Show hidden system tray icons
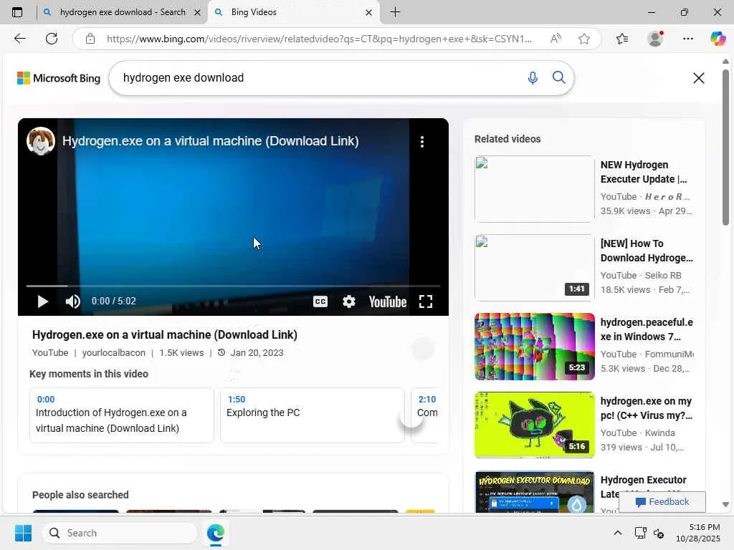This screenshot has height=550, width=734. (618, 533)
